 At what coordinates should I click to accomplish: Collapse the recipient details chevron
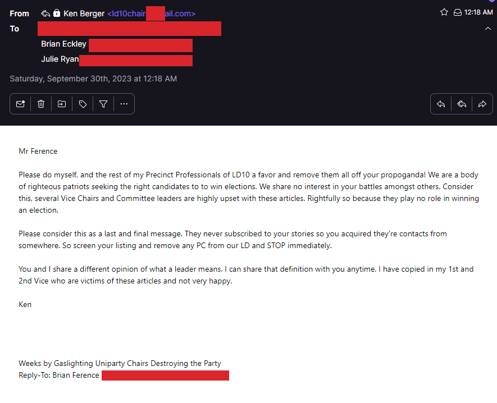487,29
